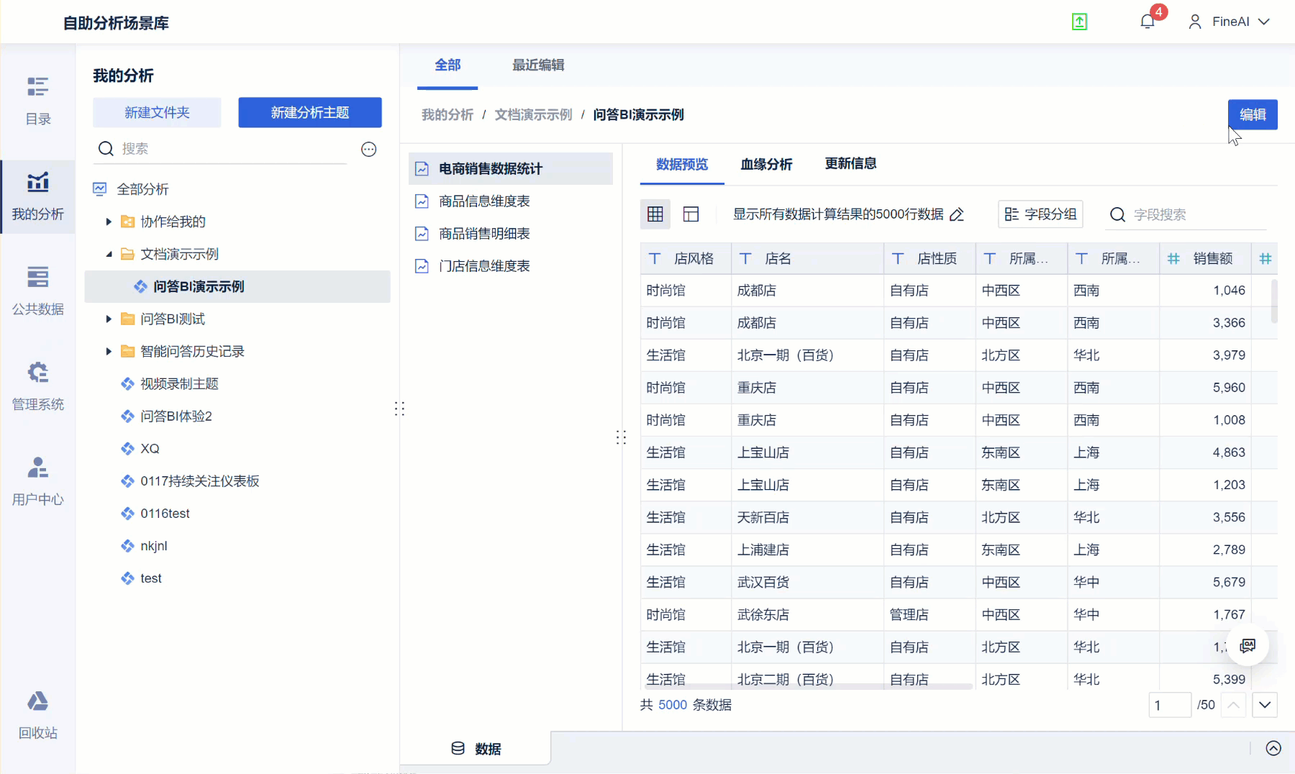
Task: Expand the 协作给我的 folder
Action: (x=109, y=222)
